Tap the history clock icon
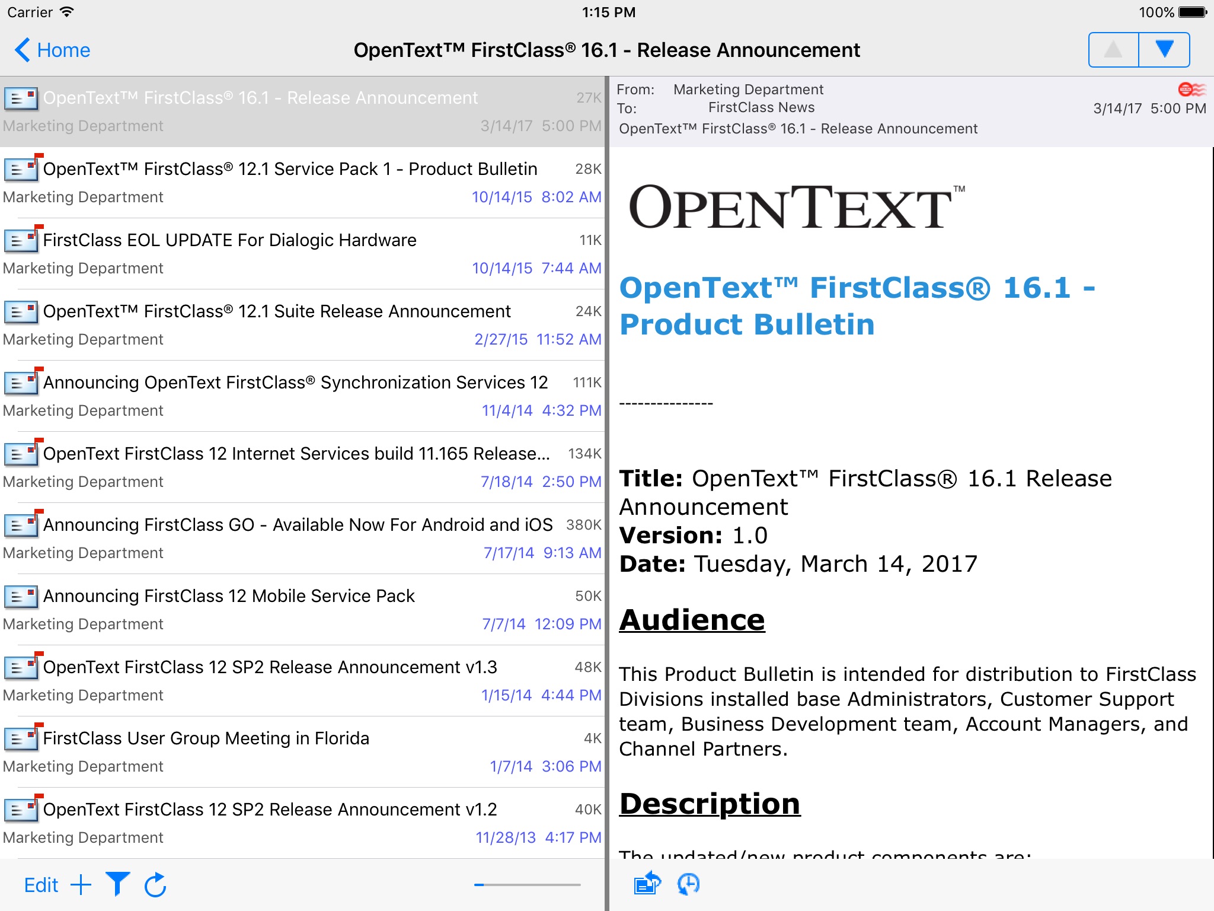Viewport: 1214px width, 911px height. (x=688, y=884)
